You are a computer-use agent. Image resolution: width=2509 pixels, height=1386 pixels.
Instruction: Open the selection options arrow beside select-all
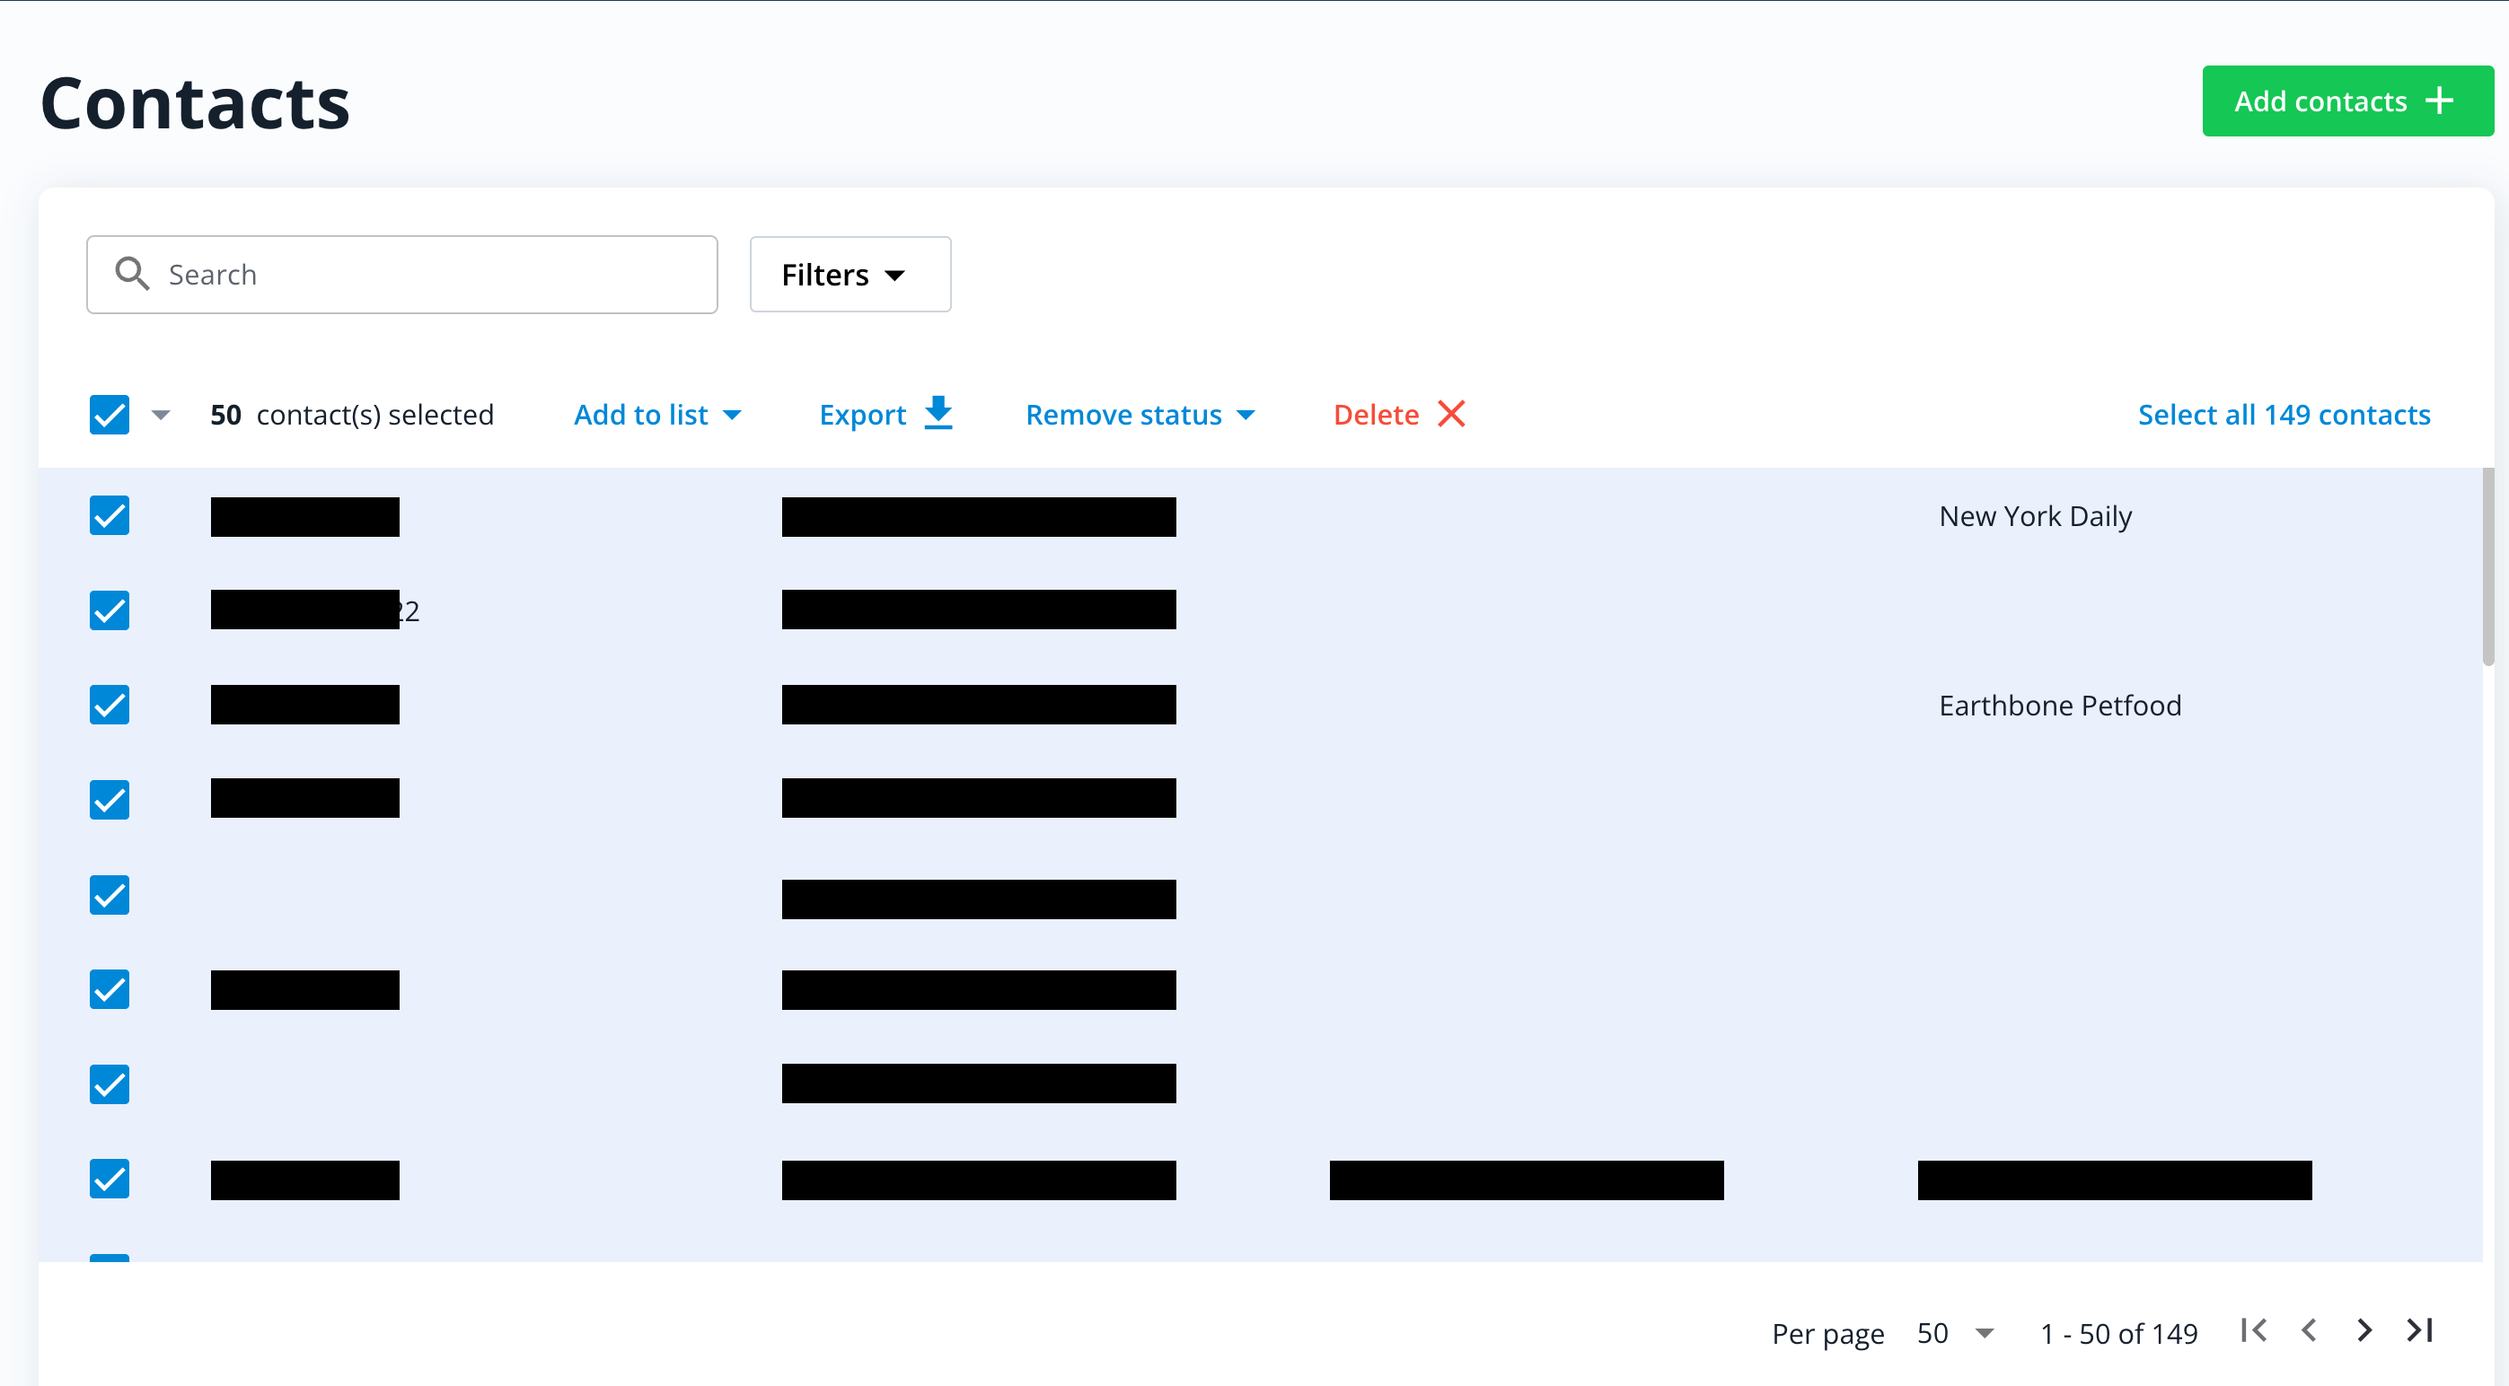click(x=161, y=414)
